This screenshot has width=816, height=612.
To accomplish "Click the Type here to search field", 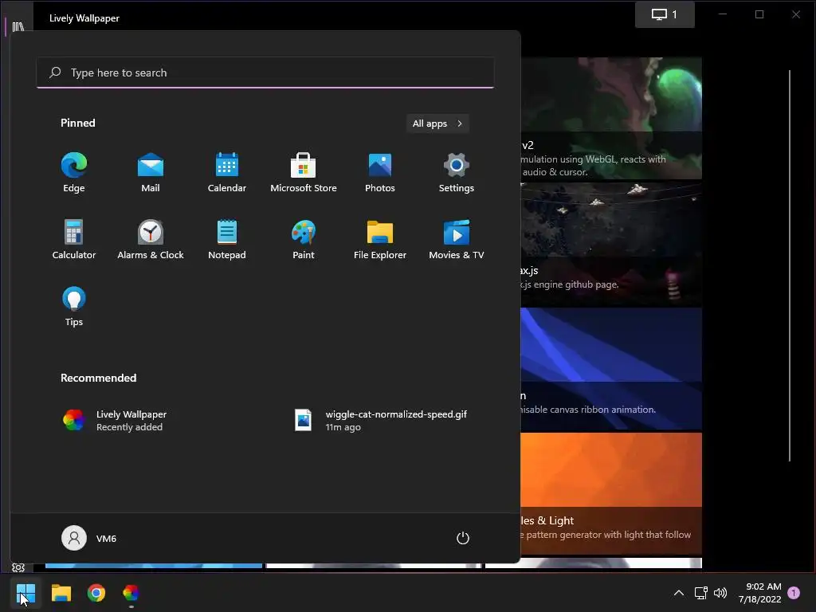I will [265, 73].
